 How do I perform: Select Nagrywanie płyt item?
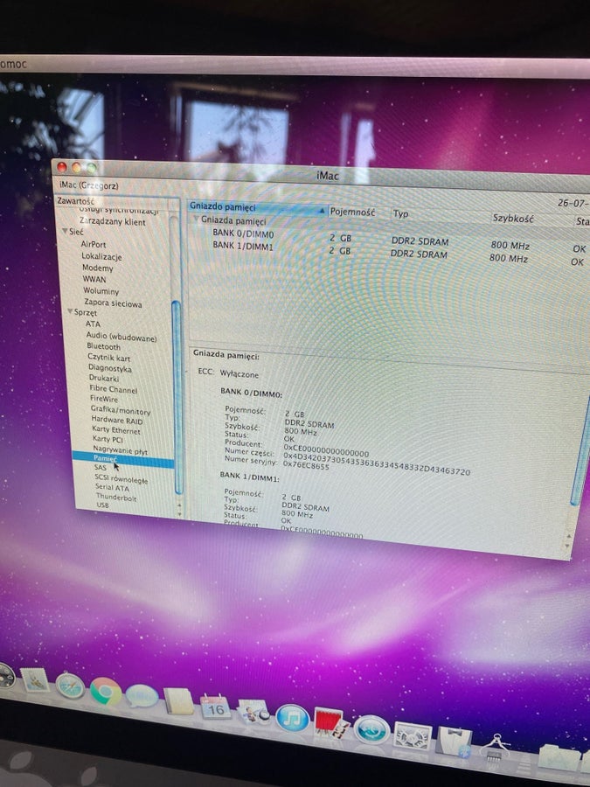click(121, 450)
